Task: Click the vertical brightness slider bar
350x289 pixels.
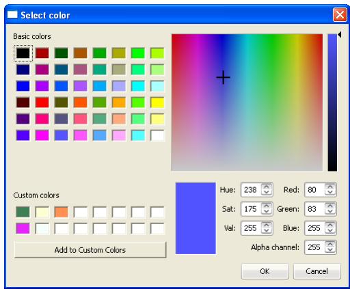Action: point(332,102)
